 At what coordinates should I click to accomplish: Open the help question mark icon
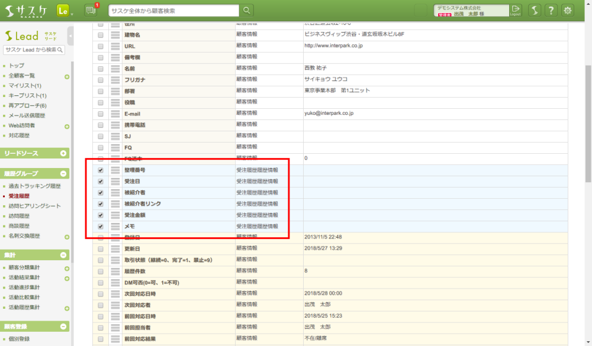[x=551, y=10]
